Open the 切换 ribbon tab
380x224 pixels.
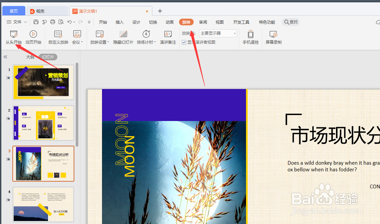coord(153,22)
